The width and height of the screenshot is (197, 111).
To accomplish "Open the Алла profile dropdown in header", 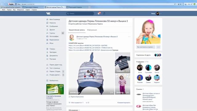I will (x=156, y=14).
